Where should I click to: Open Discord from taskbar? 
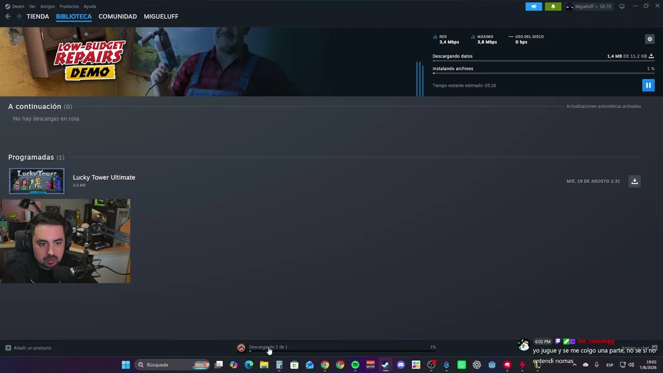(x=400, y=365)
